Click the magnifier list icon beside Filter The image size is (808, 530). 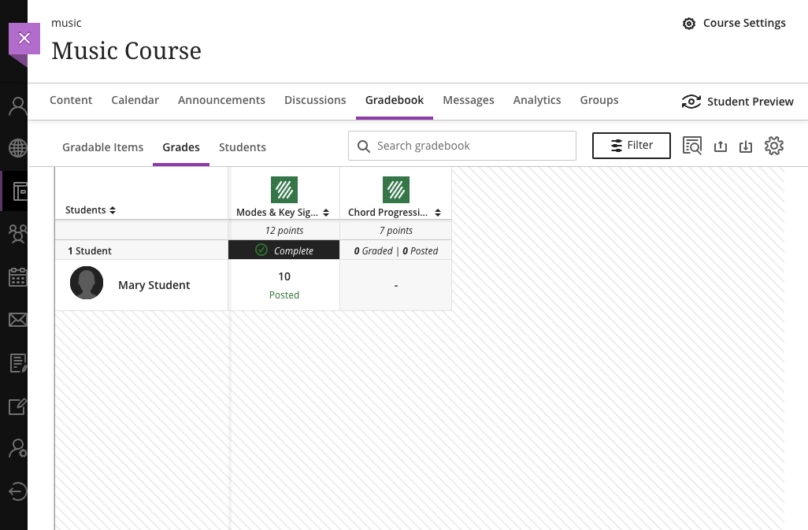coord(692,146)
